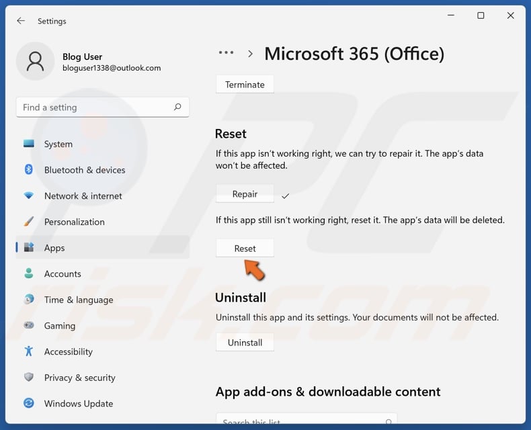The height and width of the screenshot is (430, 531).
Task: Open Accounts using the person icon
Action: (x=29, y=273)
